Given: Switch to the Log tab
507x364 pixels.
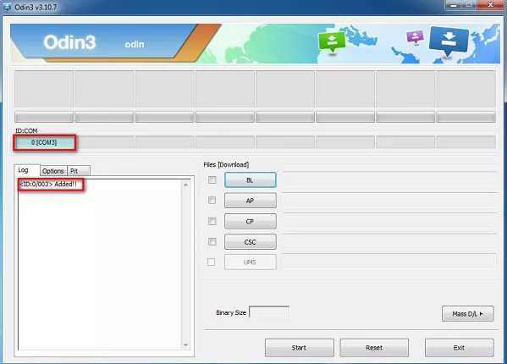Looking at the screenshot, I should (27, 170).
